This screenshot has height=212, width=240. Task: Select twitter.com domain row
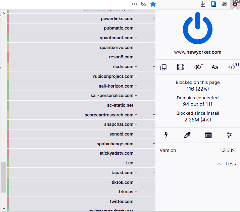coord(81,202)
